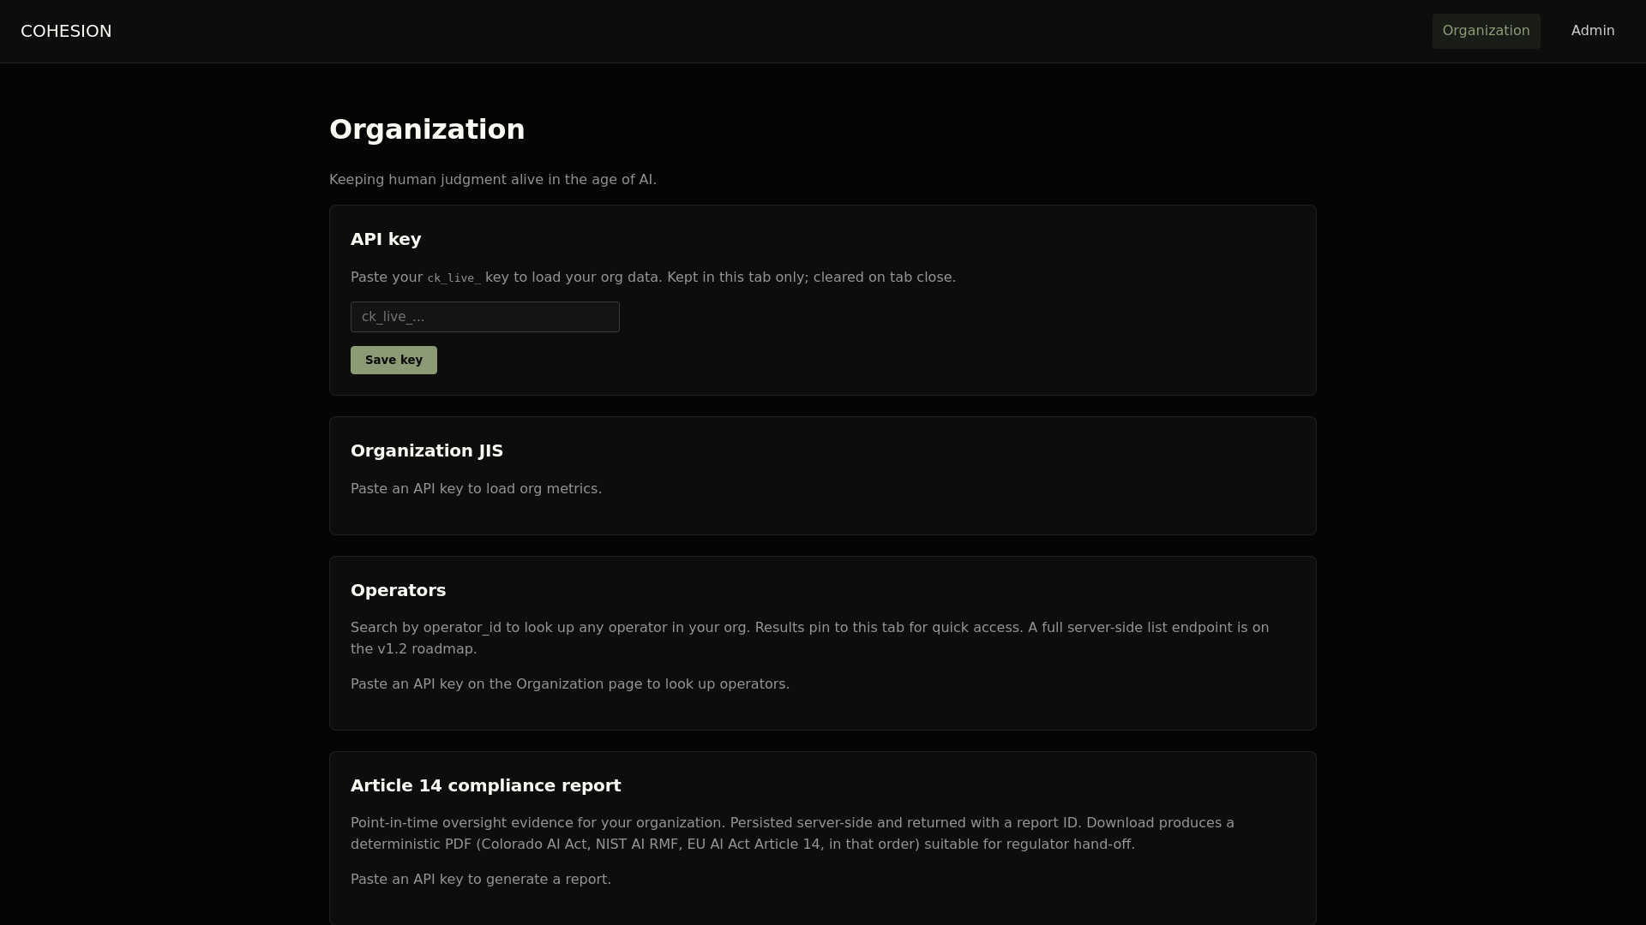1646x925 pixels.
Task: Click the 'Search by operator_id' description text
Action: click(810, 638)
